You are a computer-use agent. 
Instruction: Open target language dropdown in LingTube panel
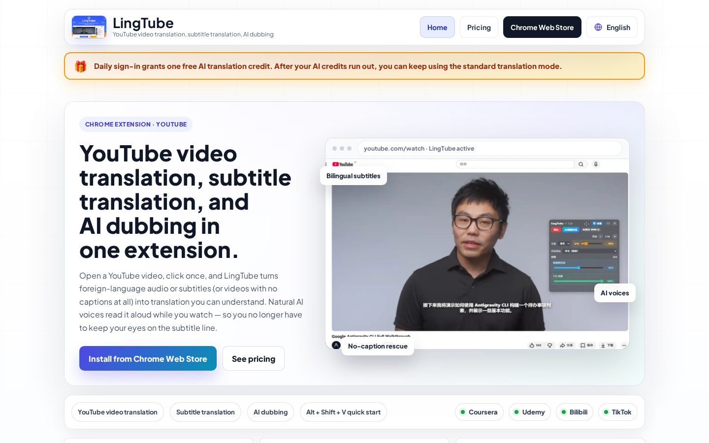(590, 251)
